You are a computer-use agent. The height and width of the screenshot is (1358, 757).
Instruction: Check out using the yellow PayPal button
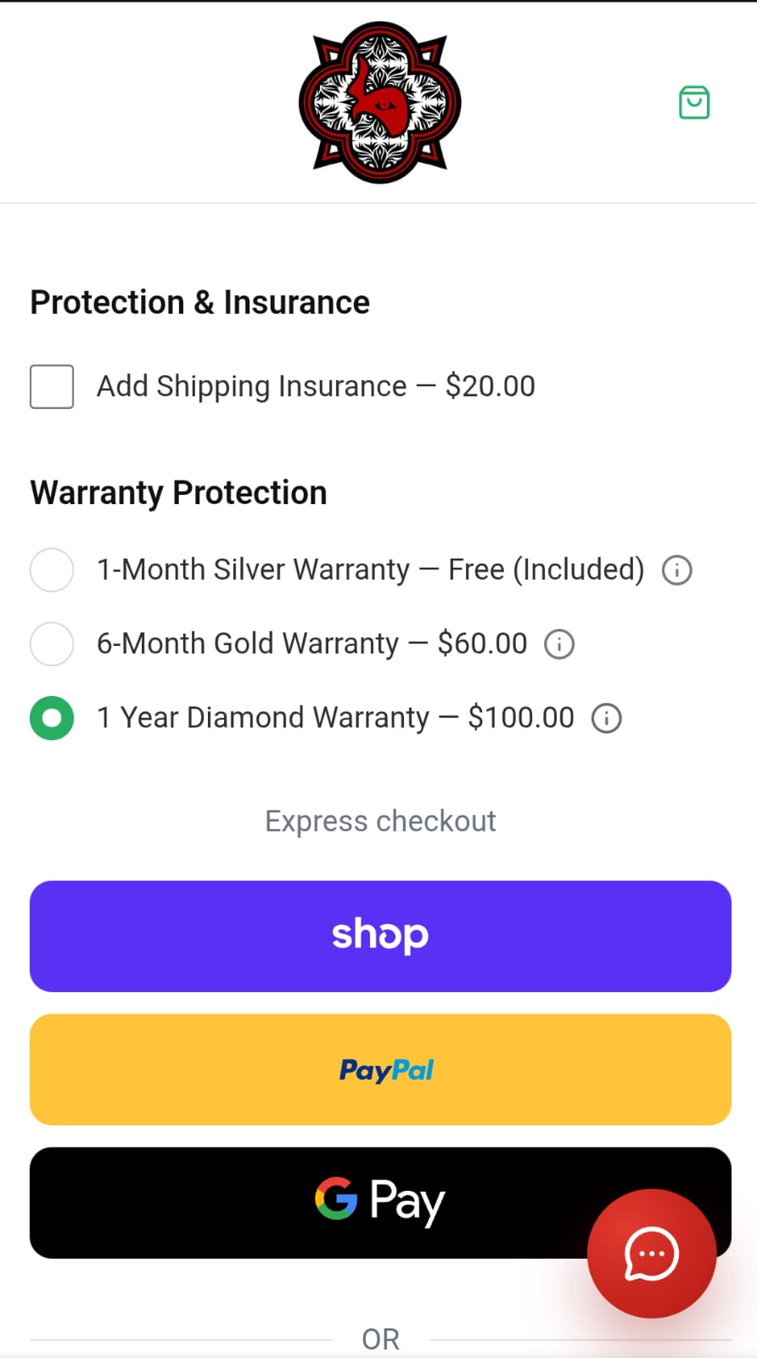pos(380,1069)
